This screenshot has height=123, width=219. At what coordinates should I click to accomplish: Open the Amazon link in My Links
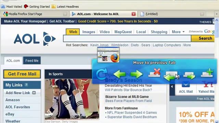click(13, 100)
